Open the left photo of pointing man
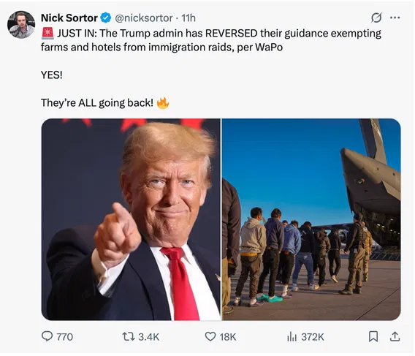 (131, 219)
